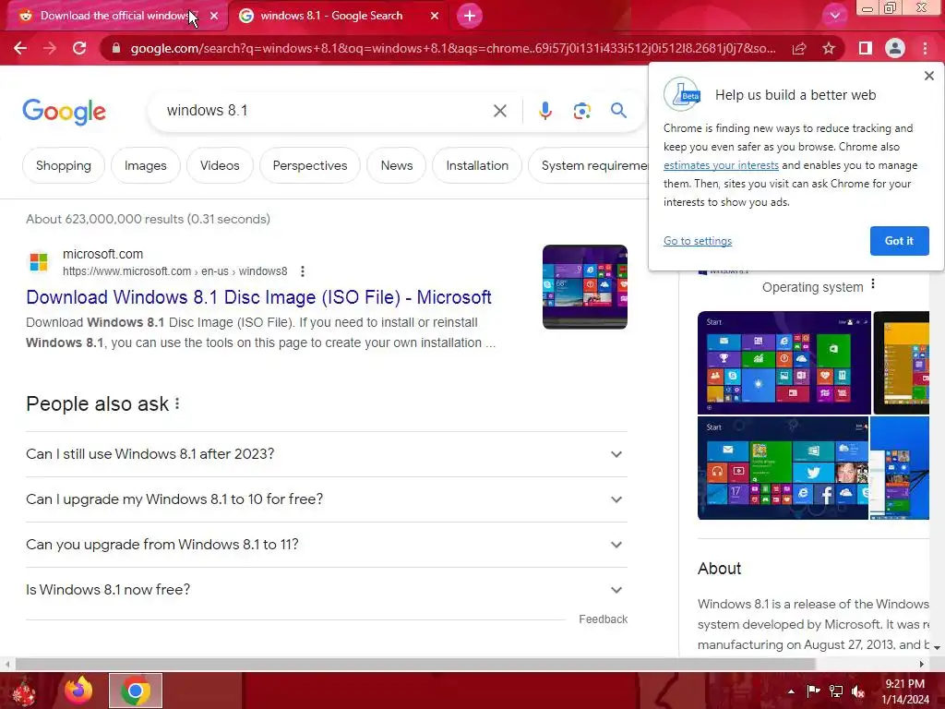Viewport: 945px width, 709px height.
Task: Click the Google logo
Action: (x=65, y=112)
